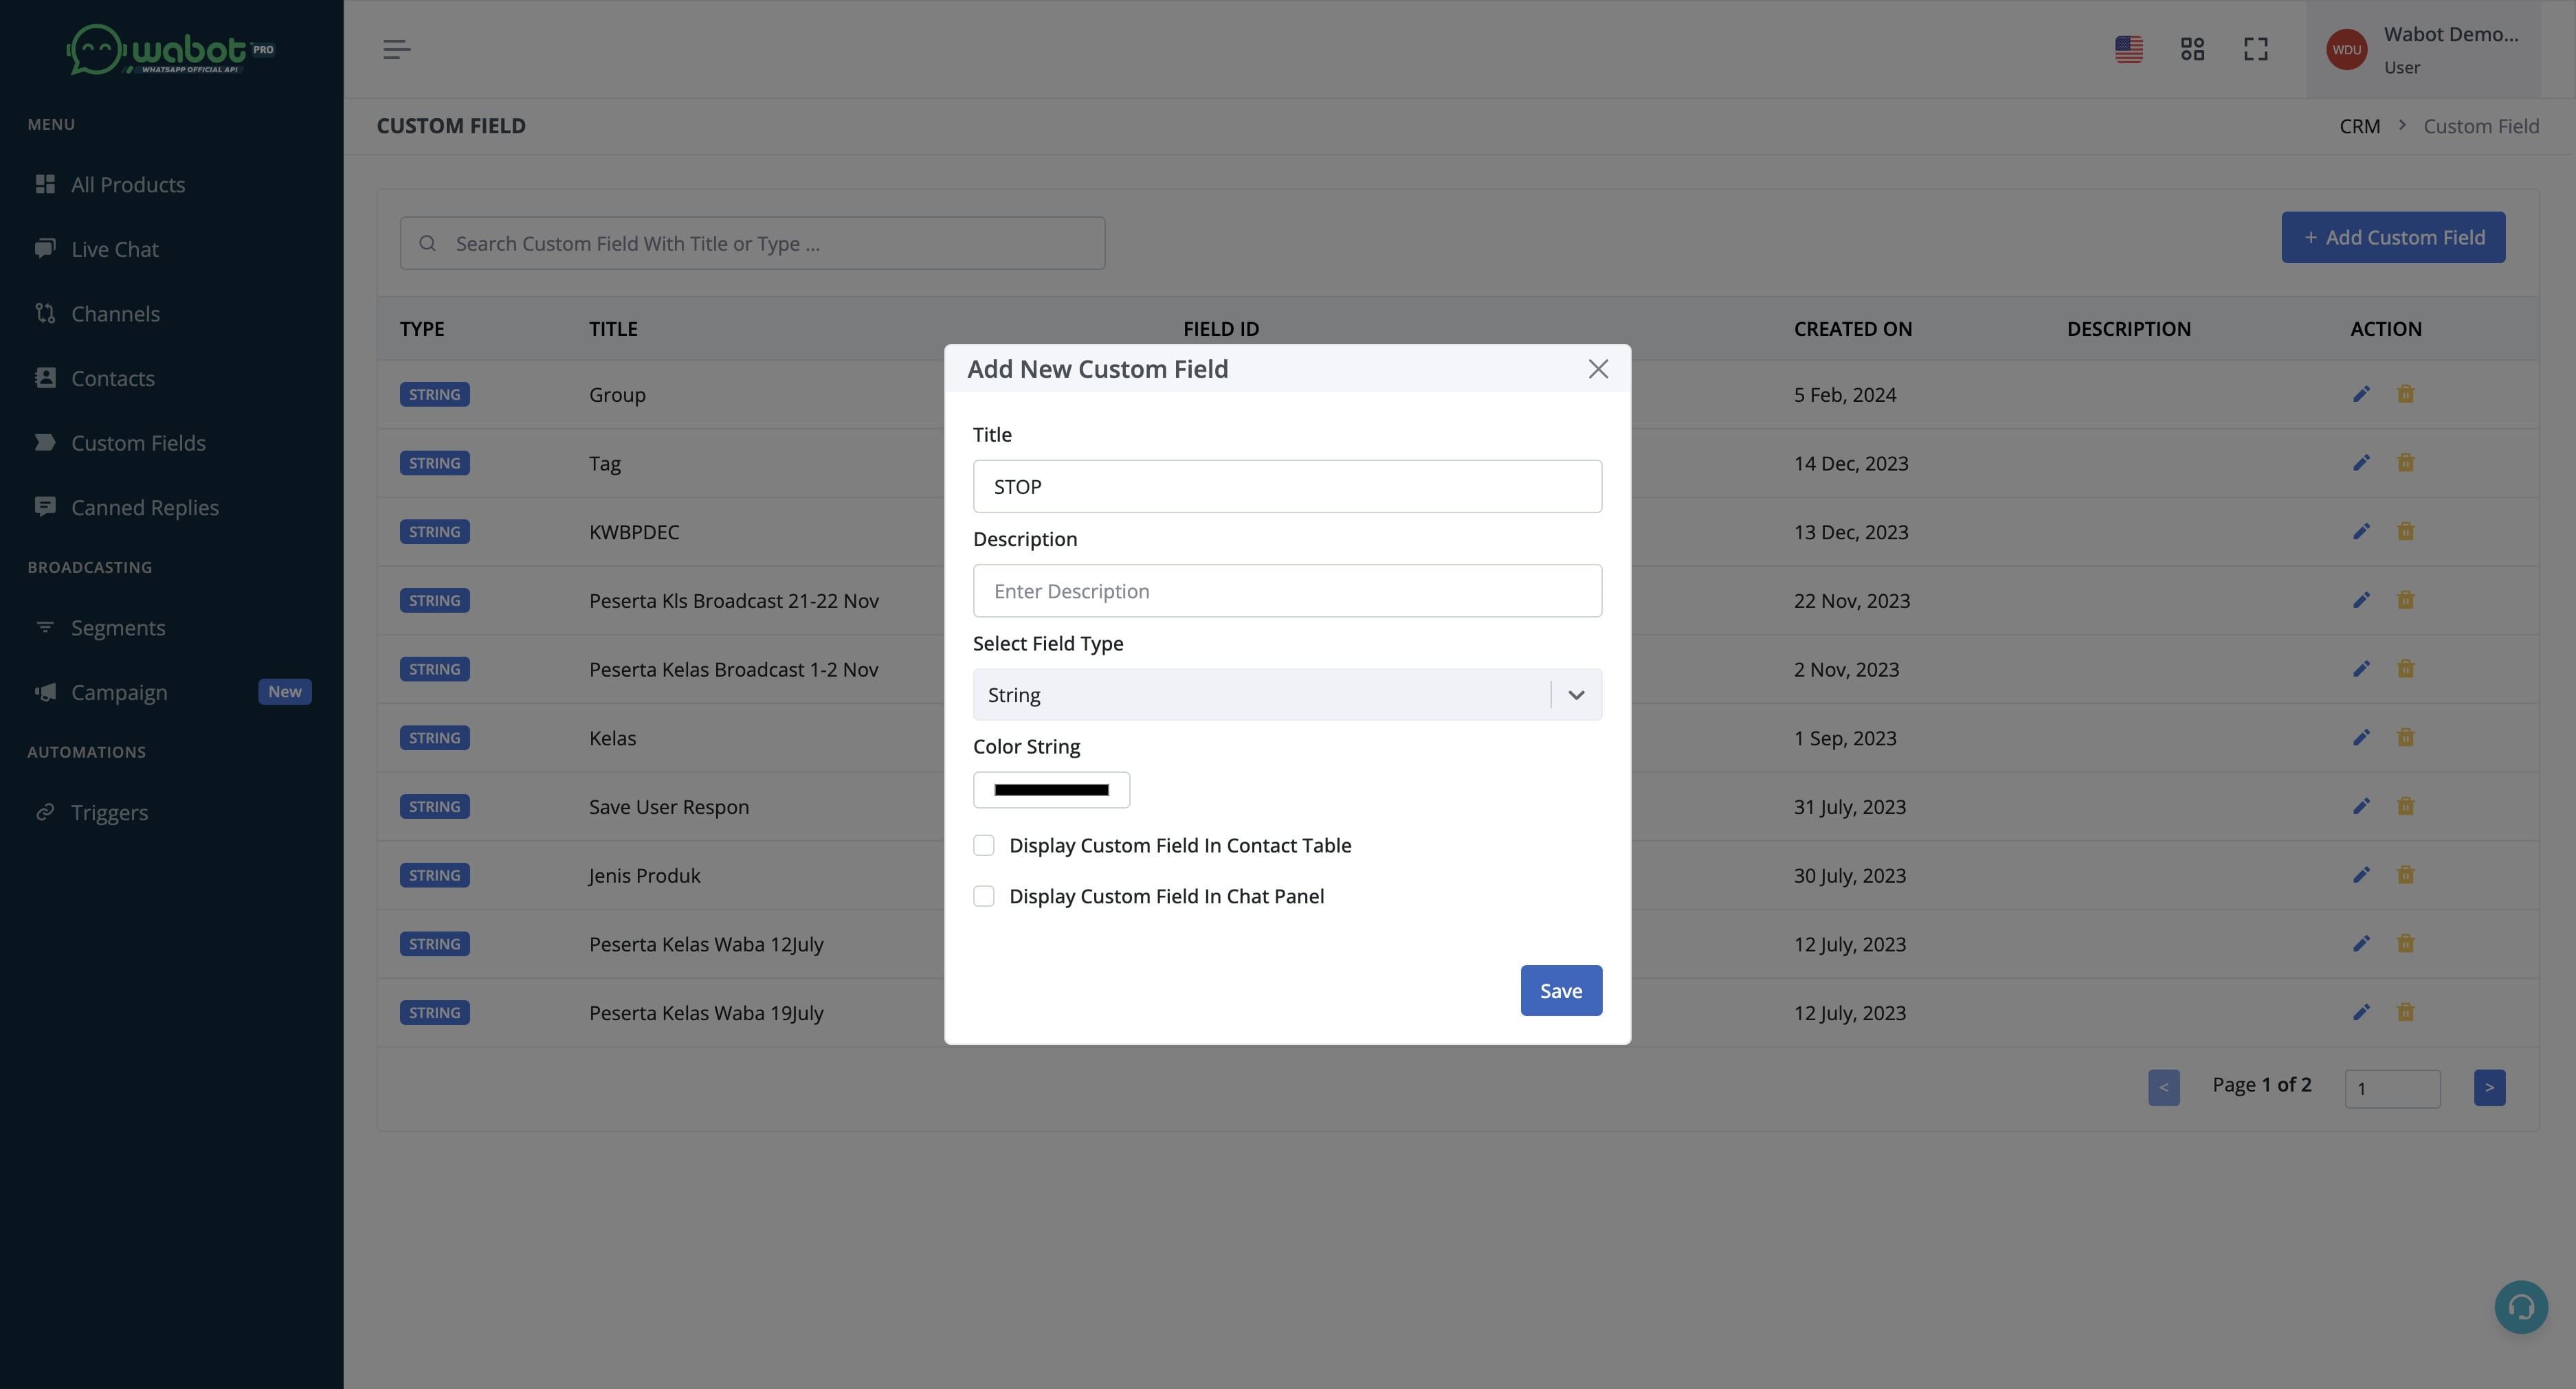Delete the Jenis Produk field
The image size is (2576, 1389).
coord(2405,874)
